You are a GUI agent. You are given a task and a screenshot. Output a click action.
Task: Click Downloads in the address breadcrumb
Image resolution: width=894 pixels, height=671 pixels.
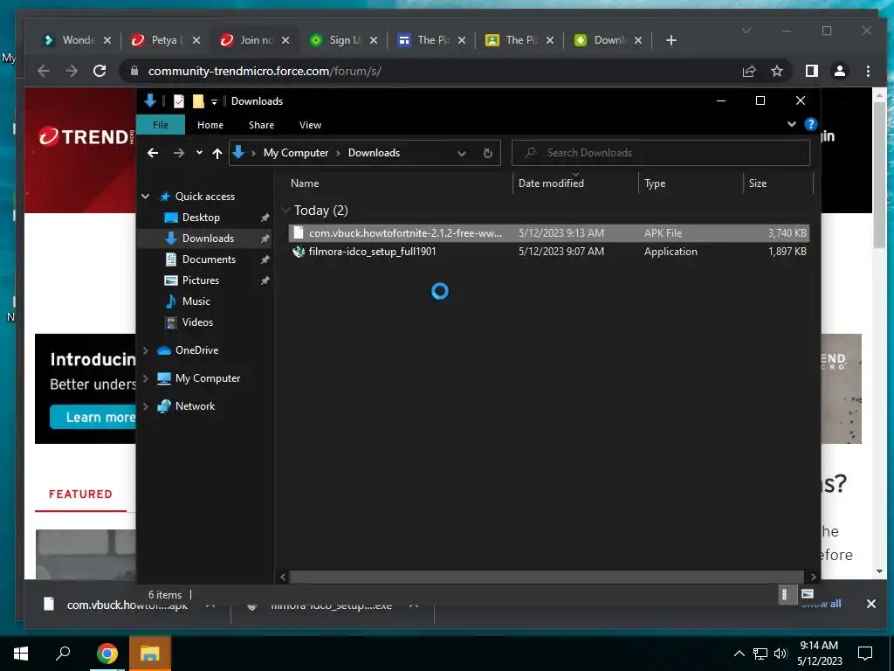click(x=374, y=153)
